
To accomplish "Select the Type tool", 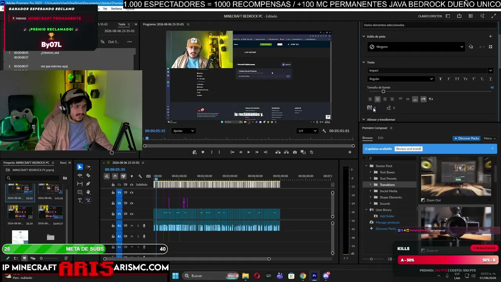I will click(80, 201).
